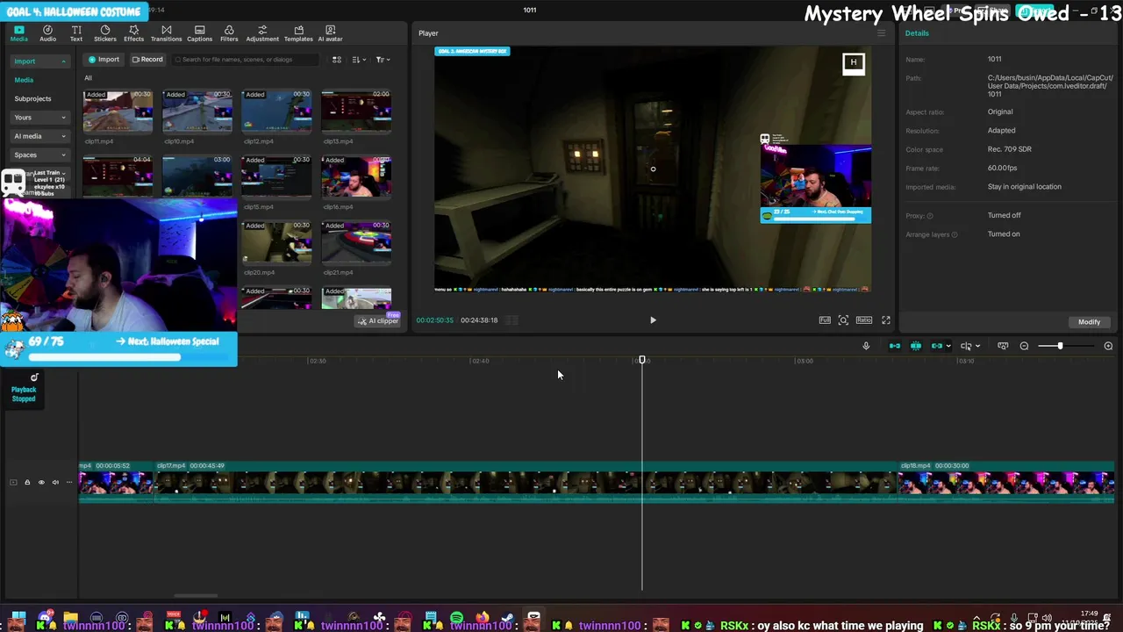The image size is (1123, 632).
Task: Expand the AI media section
Action: (x=39, y=136)
